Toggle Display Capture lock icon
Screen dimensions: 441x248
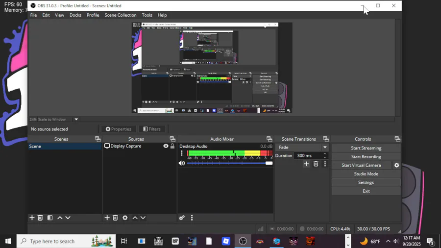click(172, 146)
